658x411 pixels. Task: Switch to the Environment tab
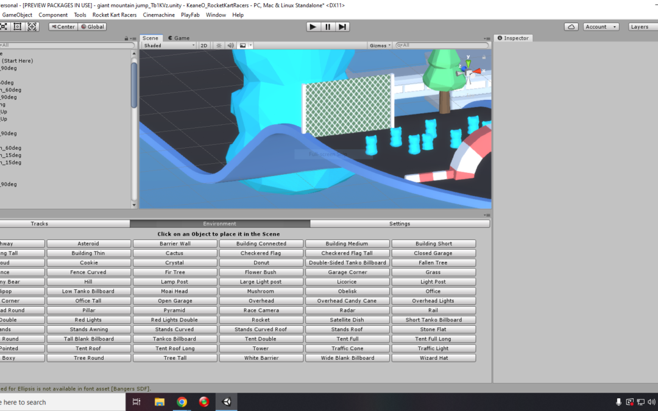click(219, 223)
